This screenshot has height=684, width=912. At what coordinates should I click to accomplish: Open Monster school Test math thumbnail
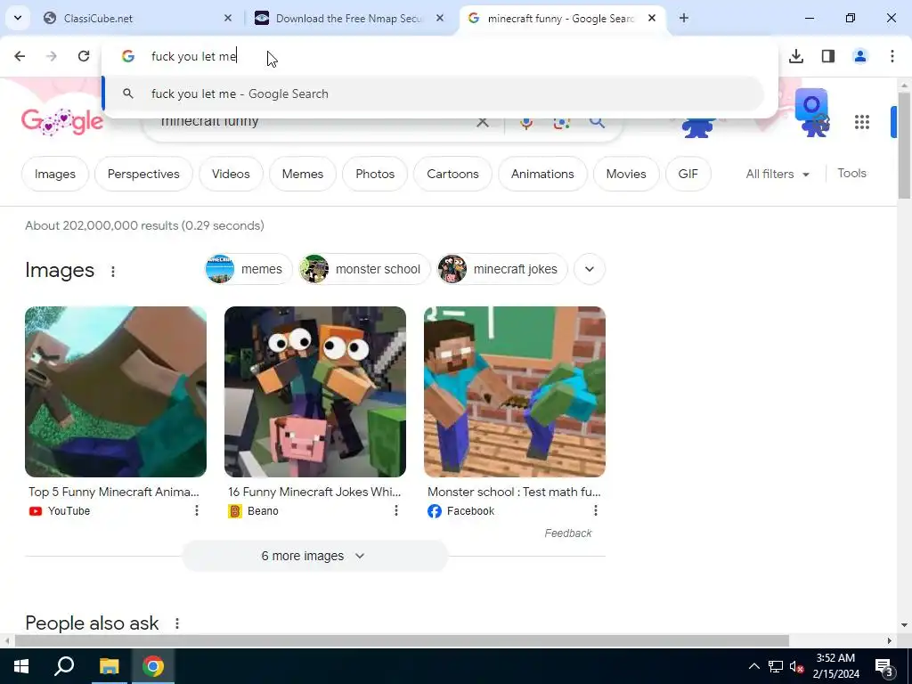515,392
